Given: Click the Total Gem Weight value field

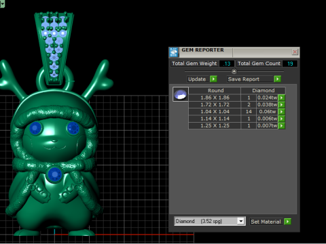Looking at the screenshot, I should (x=227, y=64).
